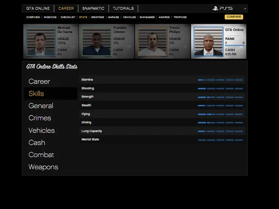Click the $35.4M cash value

point(231,54)
